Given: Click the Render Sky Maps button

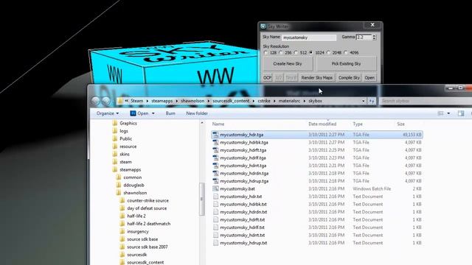Looking at the screenshot, I should pos(317,78).
